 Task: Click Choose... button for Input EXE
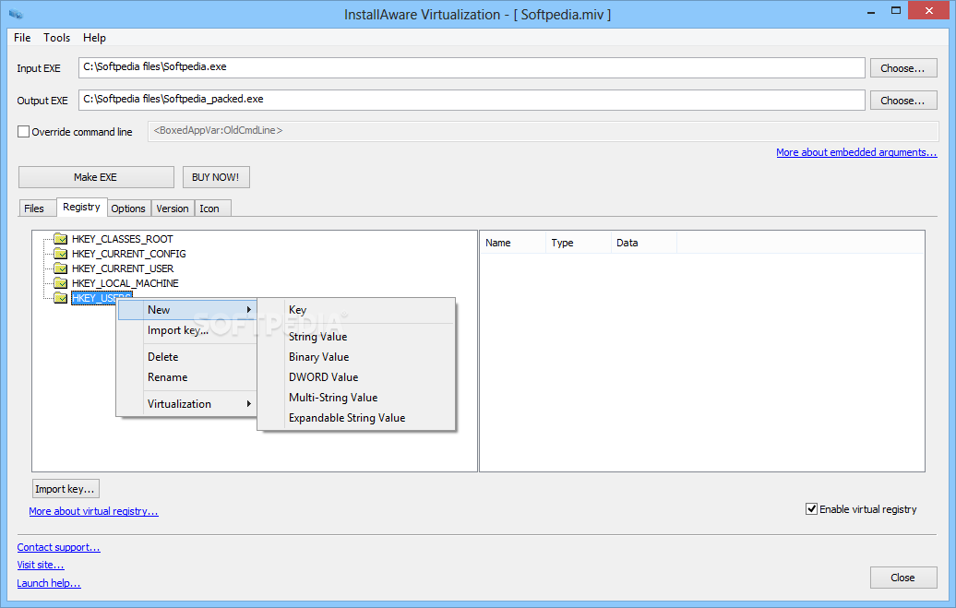(903, 67)
